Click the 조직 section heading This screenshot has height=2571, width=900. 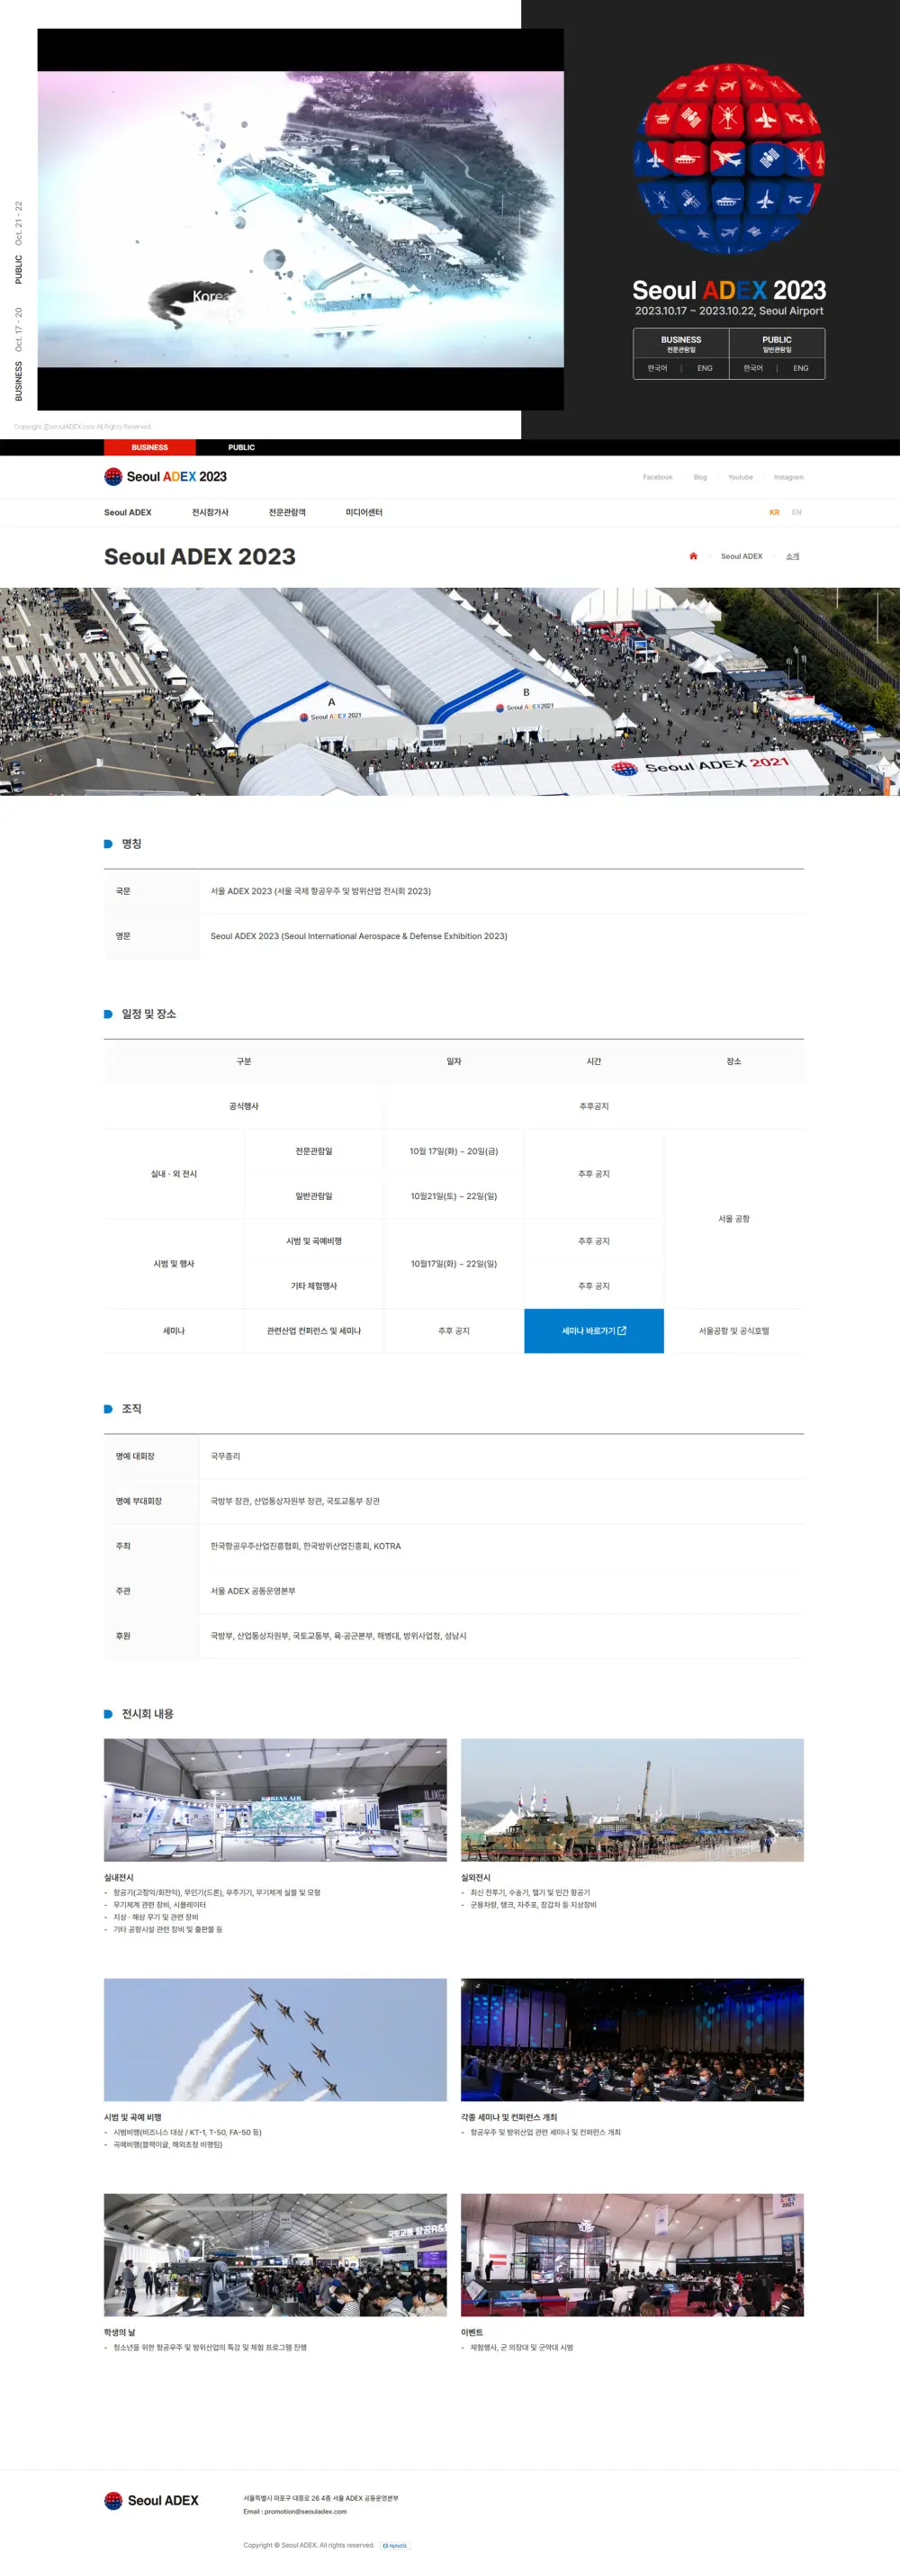[x=131, y=1408]
